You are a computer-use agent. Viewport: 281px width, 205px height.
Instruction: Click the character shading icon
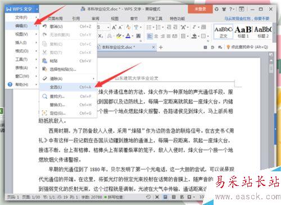click(138, 36)
